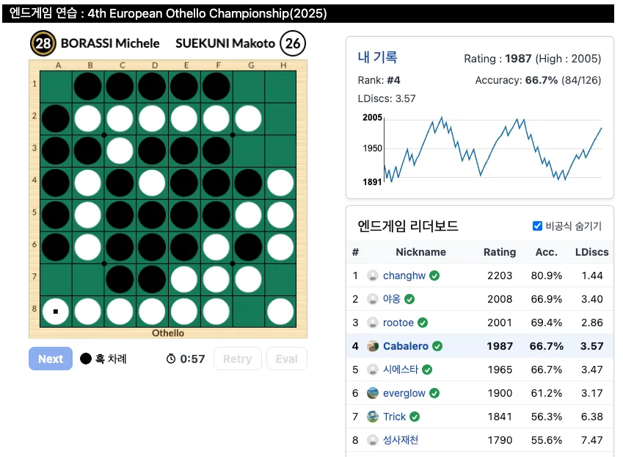Screen dimensions: 623x457
Task: Click the 내 기록 heading
Action: pyautogui.click(x=377, y=57)
